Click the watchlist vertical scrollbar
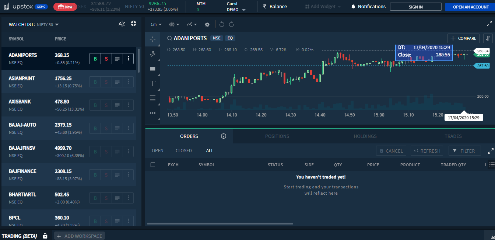495x240 pixels. pyautogui.click(x=138, y=60)
